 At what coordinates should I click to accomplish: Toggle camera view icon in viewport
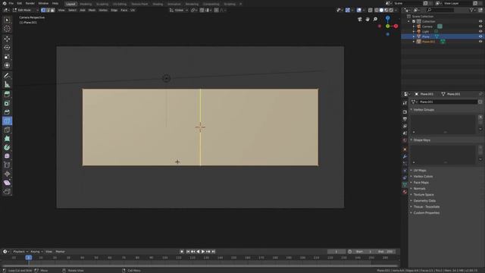pos(360,19)
